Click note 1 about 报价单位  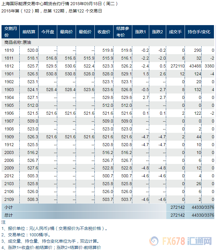click(55, 228)
